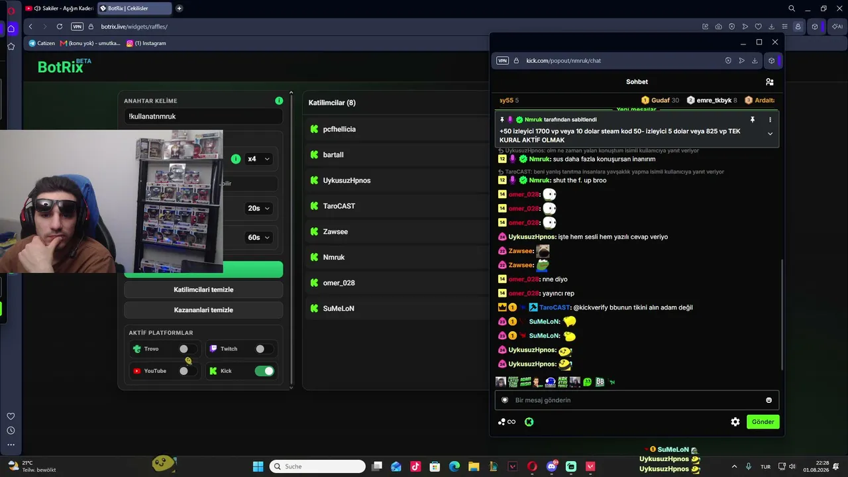Open Kick chat settings gear

[x=735, y=422]
